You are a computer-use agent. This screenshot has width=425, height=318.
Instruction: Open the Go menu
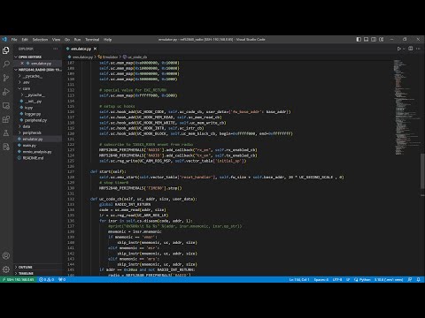(x=67, y=40)
